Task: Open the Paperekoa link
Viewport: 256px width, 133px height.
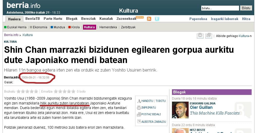Action: pyautogui.click(x=198, y=19)
